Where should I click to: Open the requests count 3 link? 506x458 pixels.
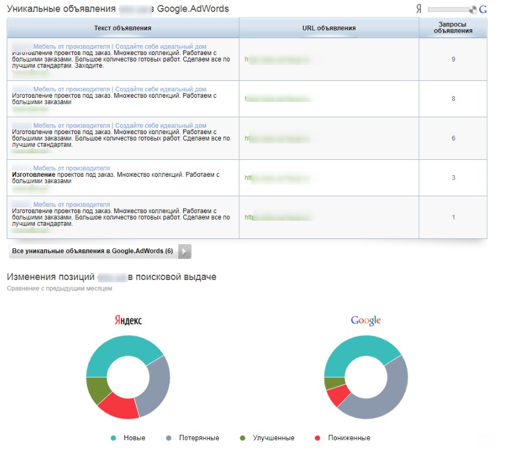[x=453, y=177]
